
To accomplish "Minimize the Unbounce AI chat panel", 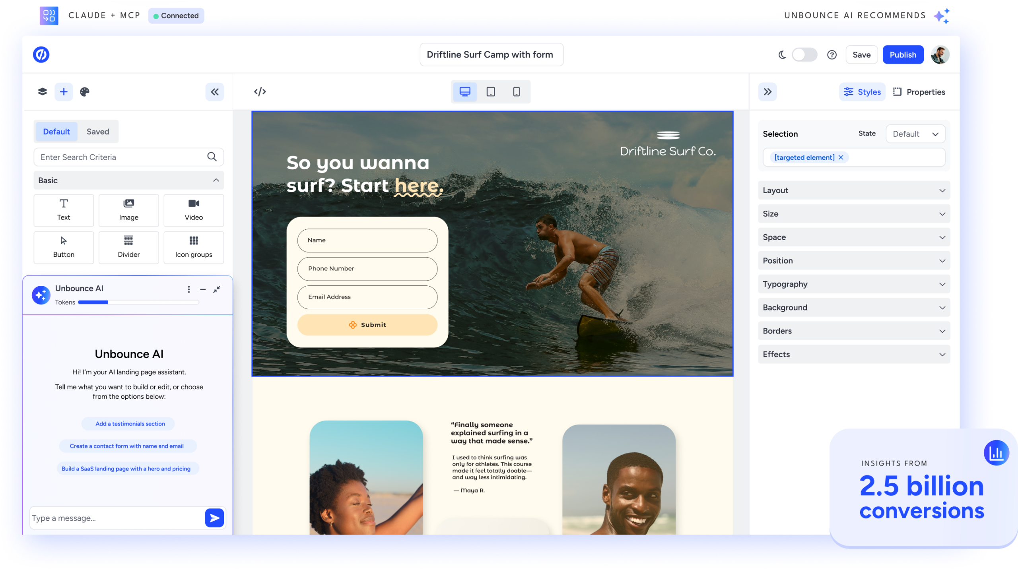I will point(203,289).
